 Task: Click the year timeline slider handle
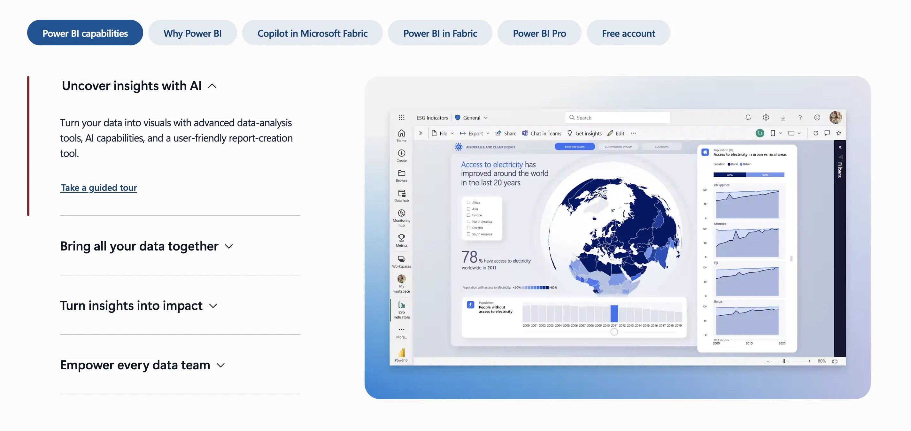point(614,332)
